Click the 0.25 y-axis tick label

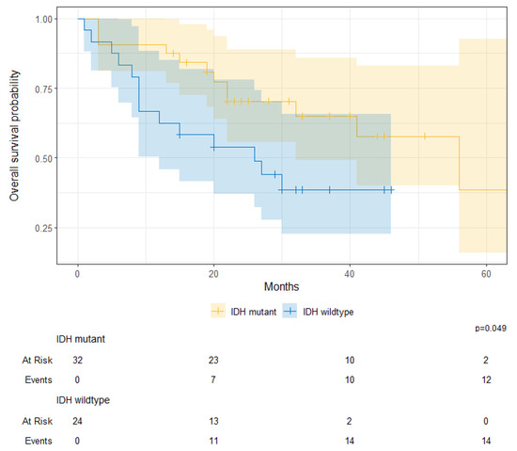pyautogui.click(x=44, y=228)
